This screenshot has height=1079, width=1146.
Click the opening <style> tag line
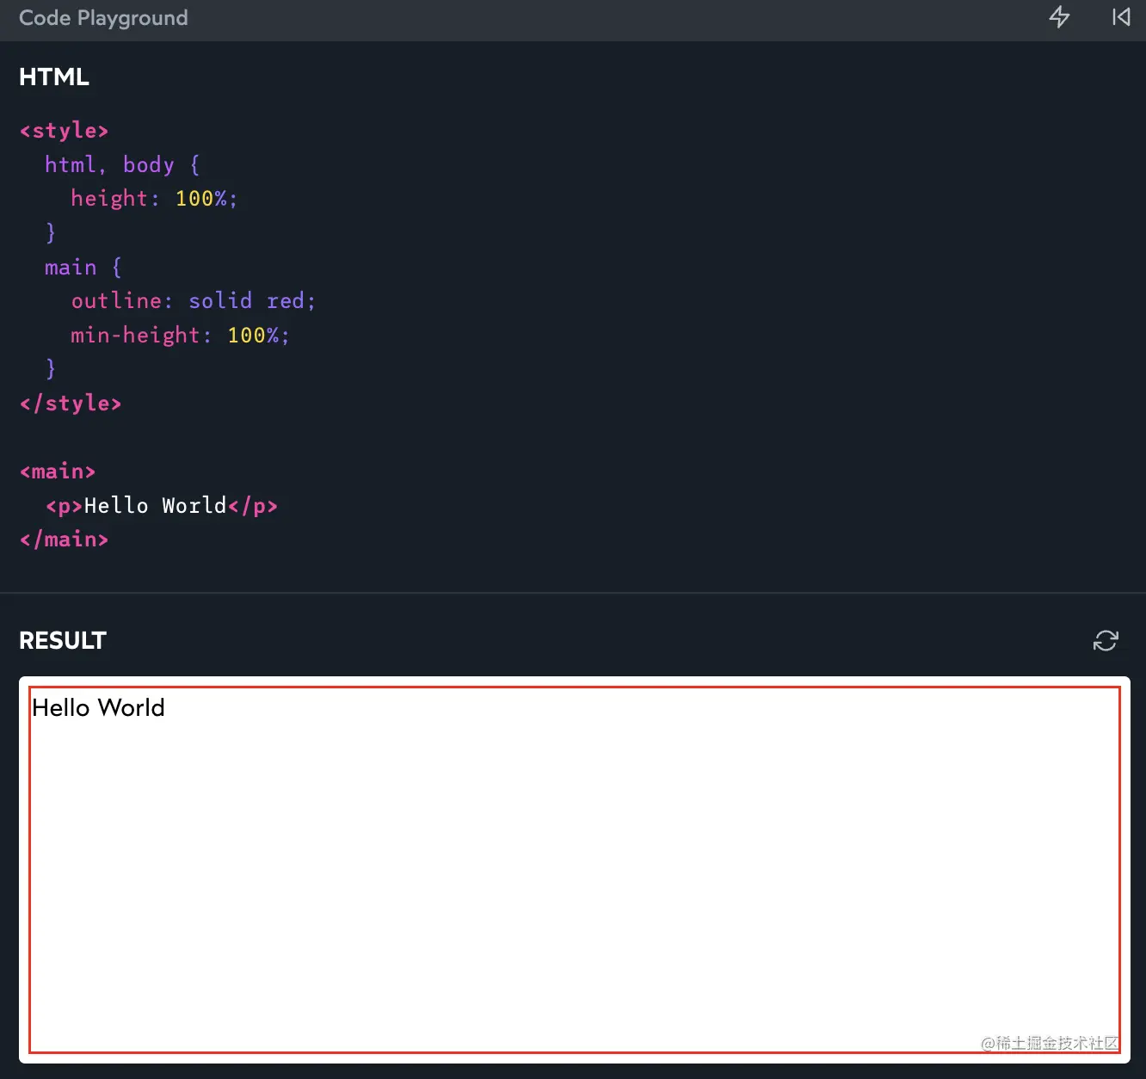[x=64, y=131]
